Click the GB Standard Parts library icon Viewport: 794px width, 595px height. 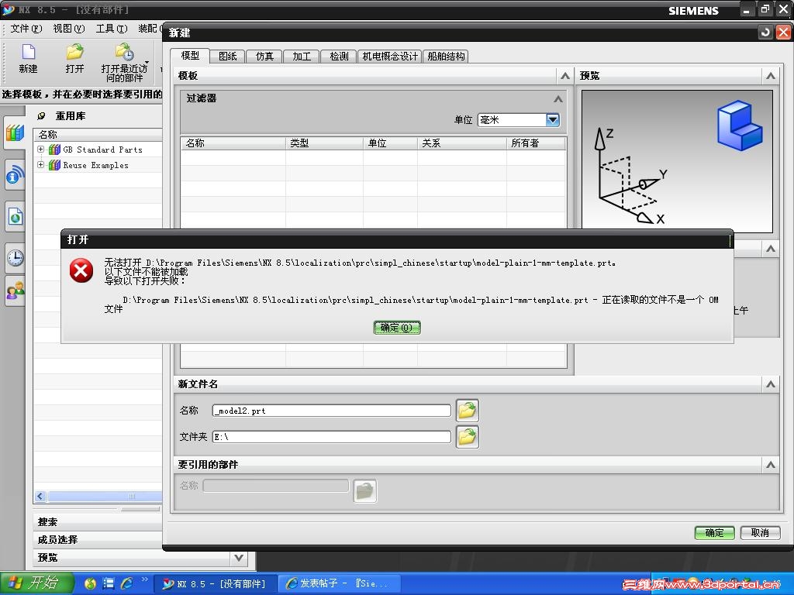[55, 150]
